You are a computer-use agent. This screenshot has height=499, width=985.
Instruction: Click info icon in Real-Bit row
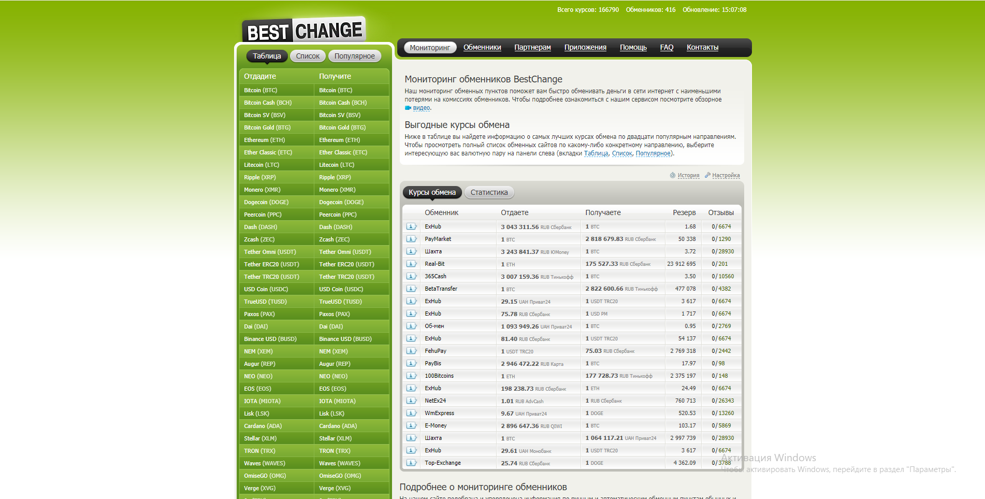point(411,264)
